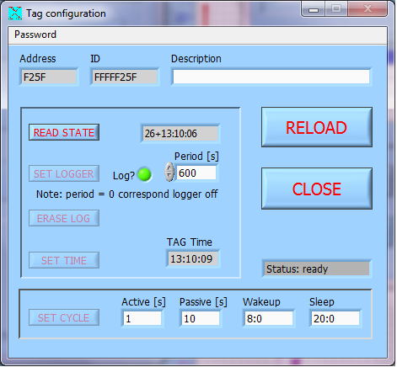Viewport: 397px width, 367px height.
Task: Open the Password menu
Action: pos(35,35)
